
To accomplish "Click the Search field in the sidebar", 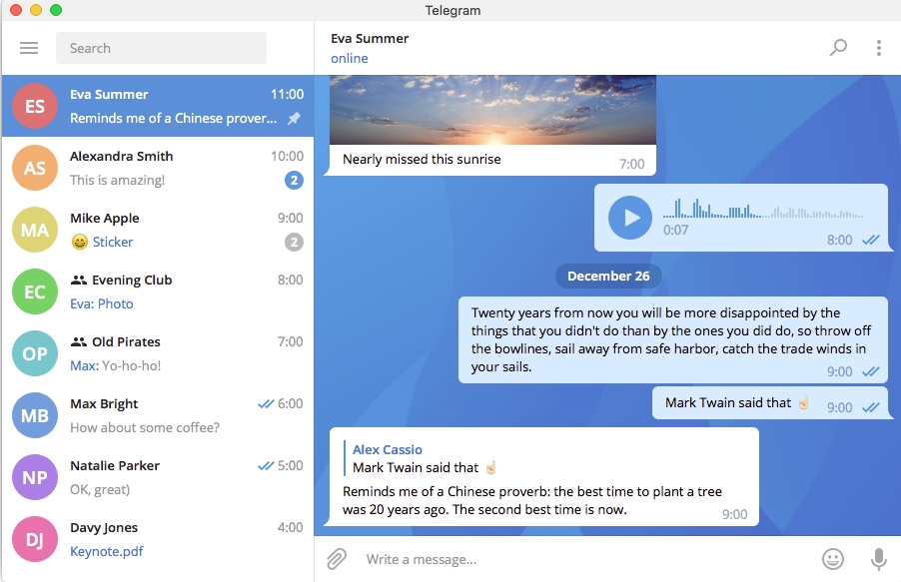I will pyautogui.click(x=161, y=47).
